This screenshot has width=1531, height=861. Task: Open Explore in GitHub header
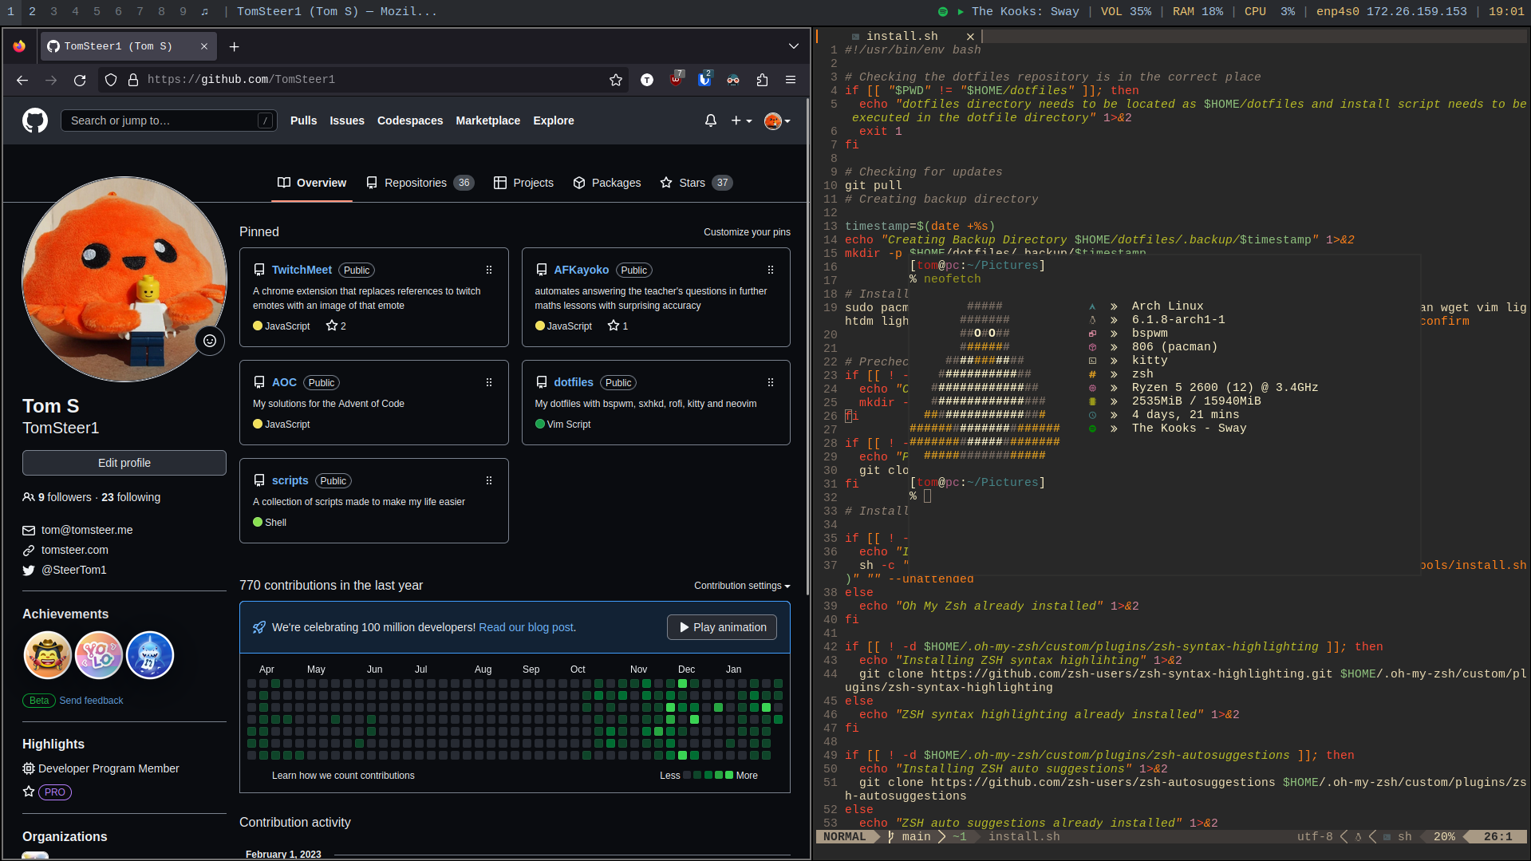554,120
